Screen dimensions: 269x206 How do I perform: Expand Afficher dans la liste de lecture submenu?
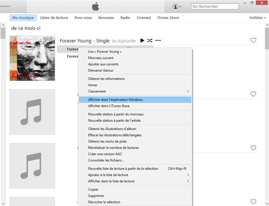click(135, 181)
